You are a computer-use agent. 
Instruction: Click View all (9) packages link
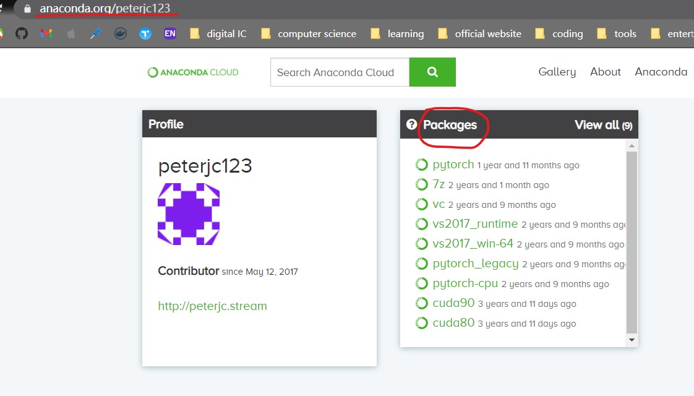603,125
